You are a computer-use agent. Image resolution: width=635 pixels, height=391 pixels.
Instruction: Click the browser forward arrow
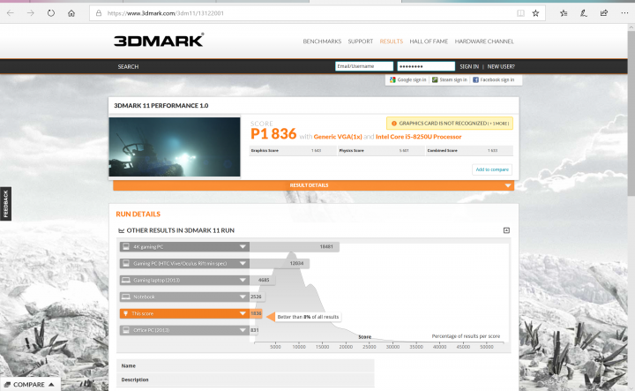coord(30,13)
